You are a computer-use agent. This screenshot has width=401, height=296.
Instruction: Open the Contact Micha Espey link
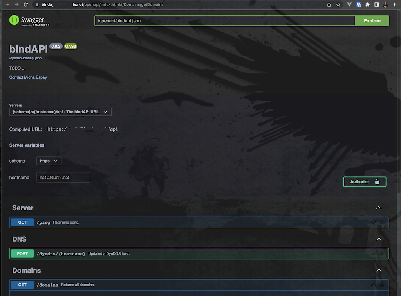click(x=28, y=77)
